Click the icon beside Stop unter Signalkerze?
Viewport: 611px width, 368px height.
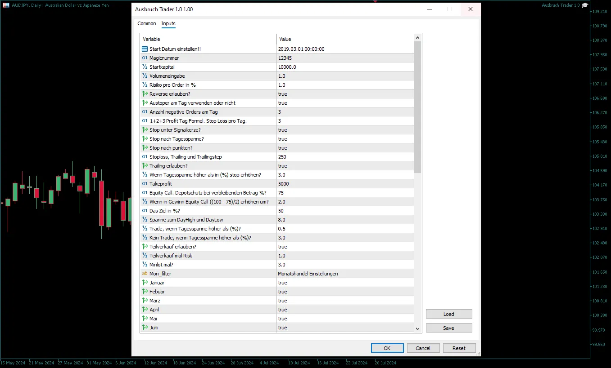(145, 130)
